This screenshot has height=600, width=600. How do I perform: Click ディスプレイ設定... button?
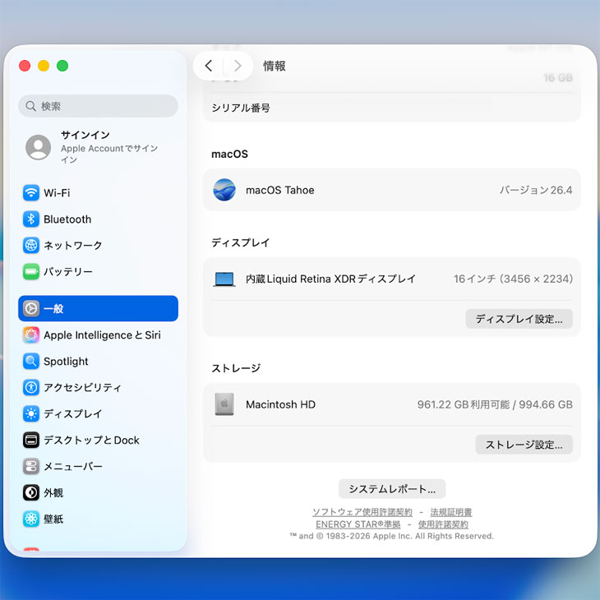[519, 319]
